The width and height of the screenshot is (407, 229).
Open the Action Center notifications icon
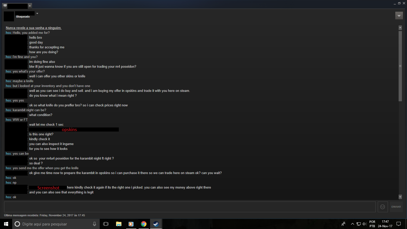(399, 224)
